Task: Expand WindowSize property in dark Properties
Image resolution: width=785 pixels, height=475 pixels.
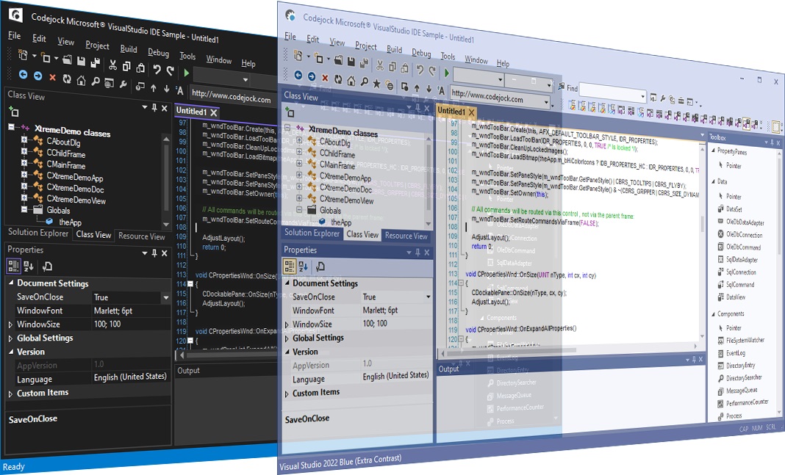Action: [x=10, y=324]
